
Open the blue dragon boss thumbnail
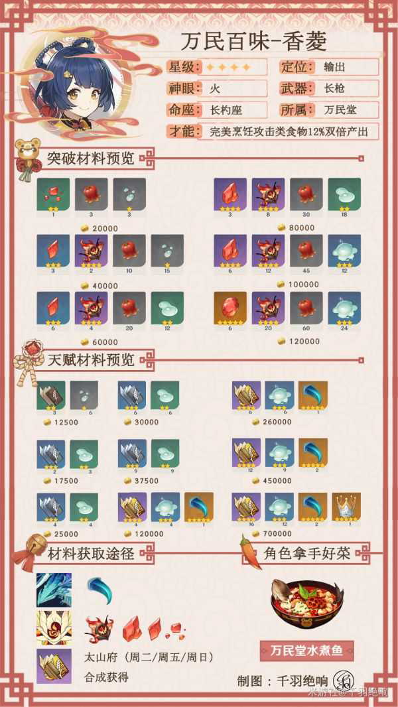(54, 590)
